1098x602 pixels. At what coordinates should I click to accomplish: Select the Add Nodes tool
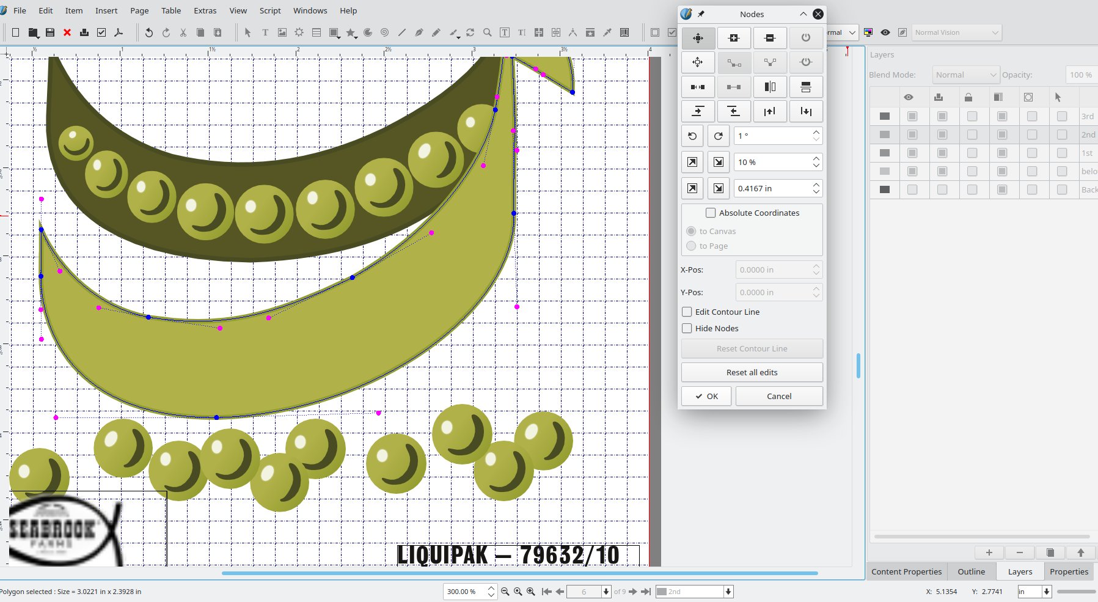click(x=734, y=38)
